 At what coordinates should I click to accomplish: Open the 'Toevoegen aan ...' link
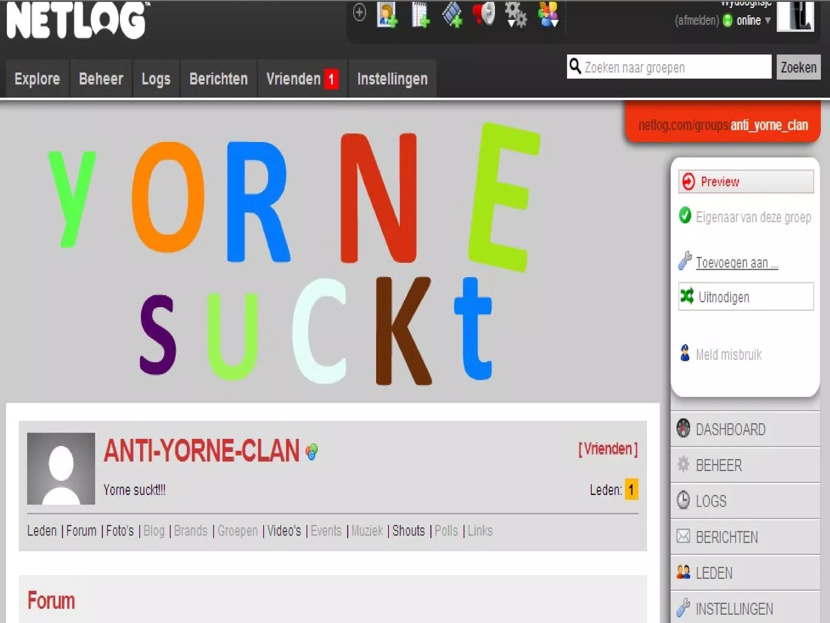point(736,263)
